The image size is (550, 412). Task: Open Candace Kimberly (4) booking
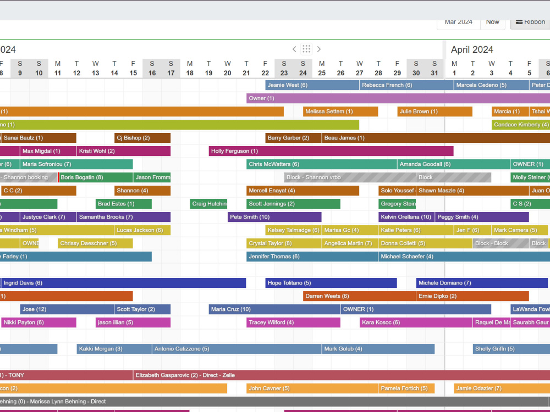(x=520, y=125)
